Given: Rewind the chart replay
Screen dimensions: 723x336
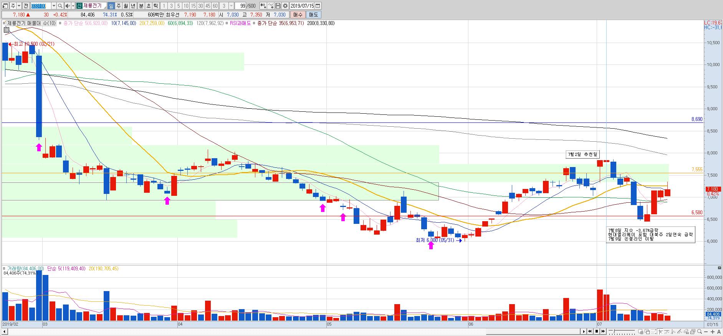Looking at the screenshot, I should pos(590,331).
